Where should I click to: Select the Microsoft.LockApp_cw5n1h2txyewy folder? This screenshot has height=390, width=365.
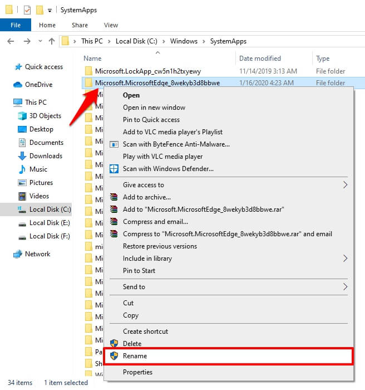(147, 71)
